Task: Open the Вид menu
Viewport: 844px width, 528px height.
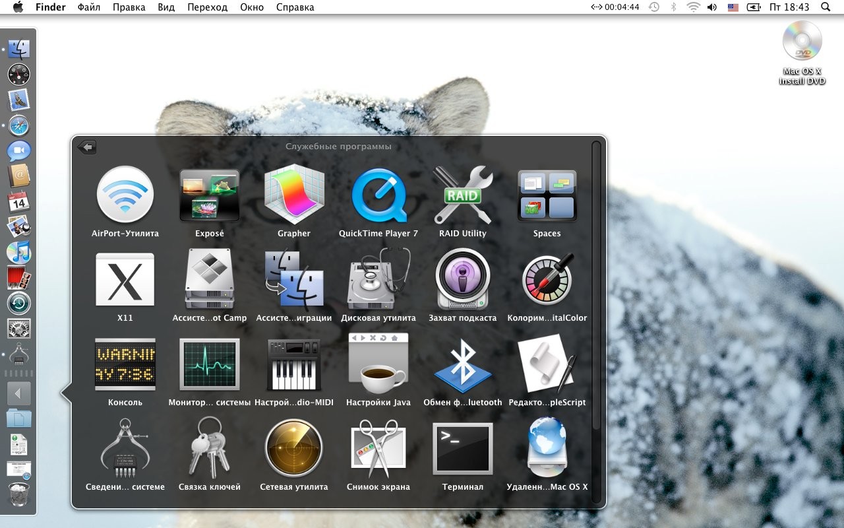Action: point(167,7)
